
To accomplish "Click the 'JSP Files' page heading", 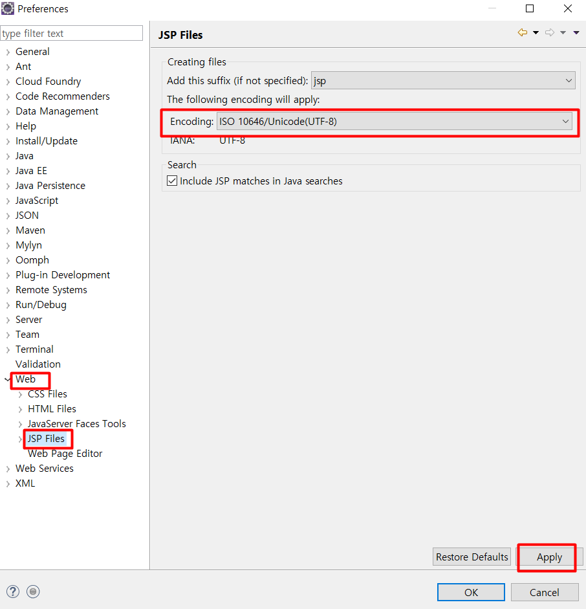I will 180,35.
